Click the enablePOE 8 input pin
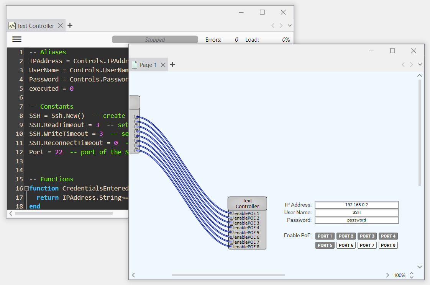The width and height of the screenshot is (430, 285). tap(231, 247)
